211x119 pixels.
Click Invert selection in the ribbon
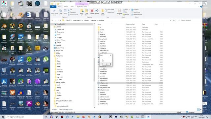point(137,15)
